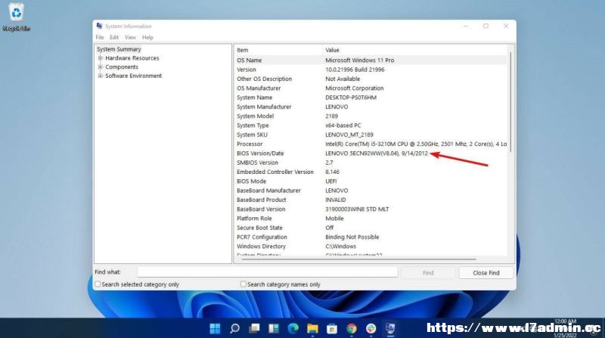Click the Close Find button

click(x=486, y=273)
